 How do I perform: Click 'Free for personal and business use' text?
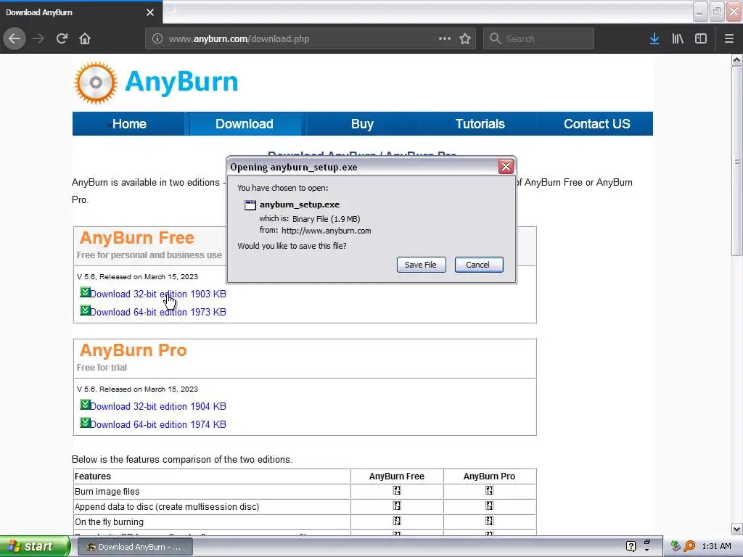coord(149,255)
